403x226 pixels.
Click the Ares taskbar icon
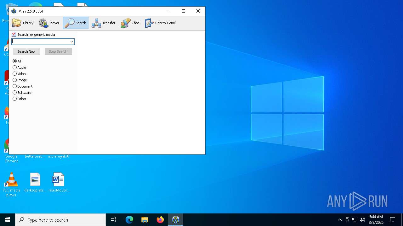(x=176, y=220)
